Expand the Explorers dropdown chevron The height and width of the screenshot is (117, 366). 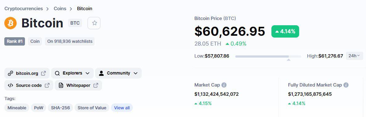[87, 73]
